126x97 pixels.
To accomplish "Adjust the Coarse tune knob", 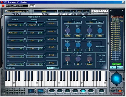I will pyautogui.click(x=78, y=45).
